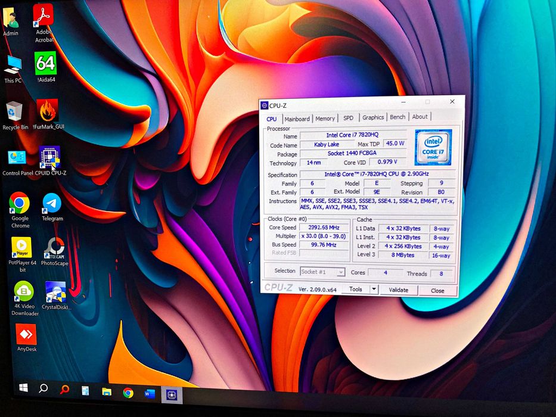Select the CrystalDiskInfo desktop shortcut
Viewport: 556px width, 417px height.
click(x=56, y=295)
